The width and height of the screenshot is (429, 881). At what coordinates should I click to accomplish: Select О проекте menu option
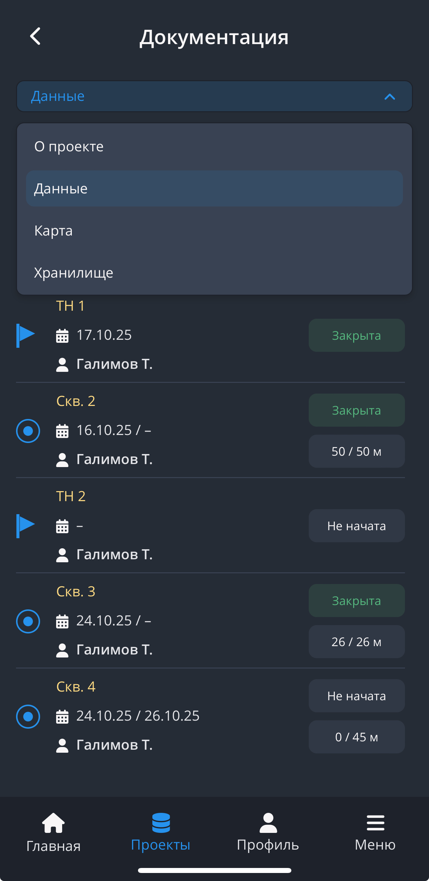coord(69,146)
